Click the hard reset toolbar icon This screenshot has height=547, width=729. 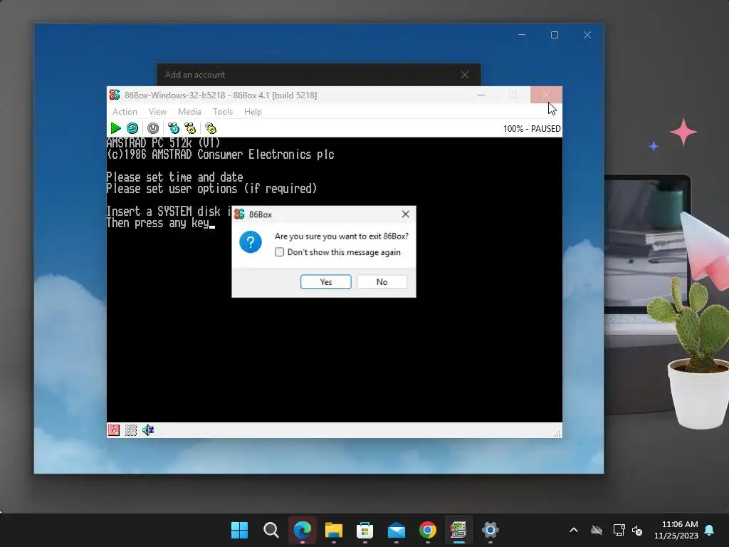(x=132, y=128)
